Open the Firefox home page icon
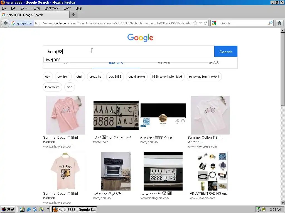285x213 pixels. [279, 23]
